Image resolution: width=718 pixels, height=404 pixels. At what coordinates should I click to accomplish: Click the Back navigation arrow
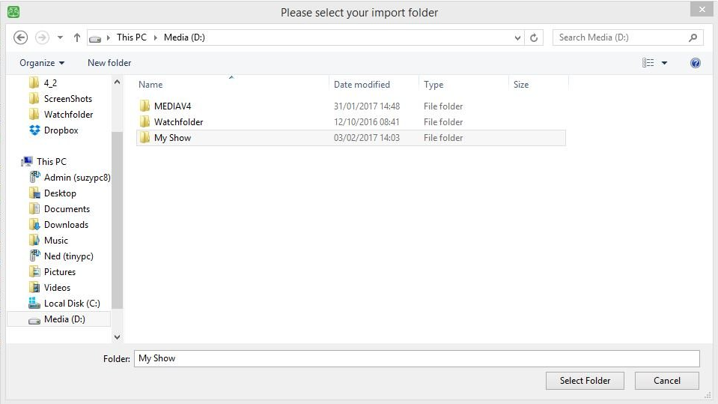click(x=20, y=37)
